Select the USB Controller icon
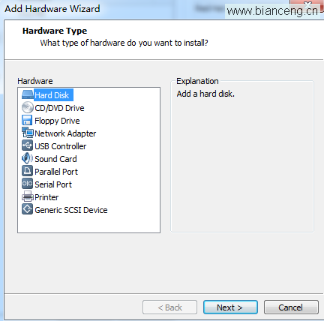This screenshot has width=324, height=321. point(27,145)
